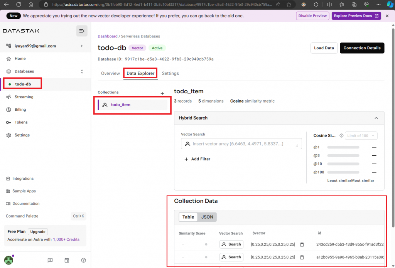Viewport: 395px width, 268px height.
Task: Open user avatar at sidebar bottom
Action: coord(9,260)
